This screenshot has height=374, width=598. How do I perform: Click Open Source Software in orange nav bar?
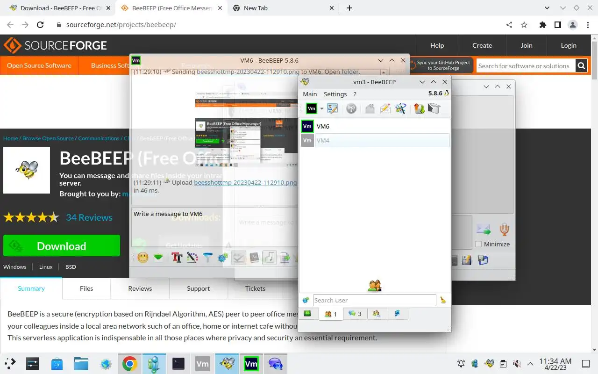tap(39, 65)
